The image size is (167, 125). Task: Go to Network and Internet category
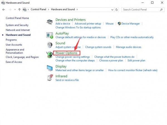pos(18,30)
